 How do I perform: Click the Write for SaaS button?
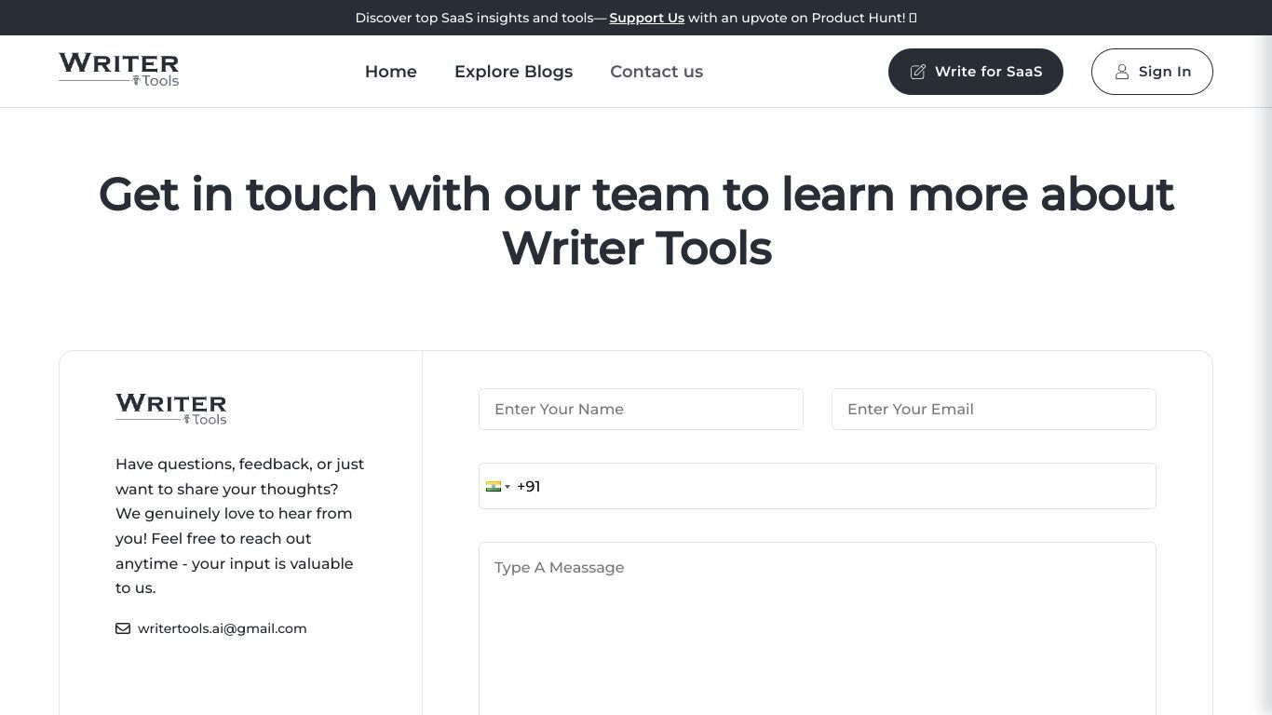(x=976, y=72)
